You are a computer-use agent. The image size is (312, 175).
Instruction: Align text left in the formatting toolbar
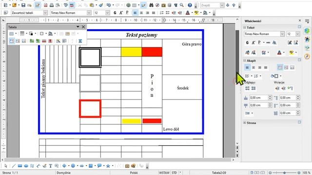tap(135, 13)
